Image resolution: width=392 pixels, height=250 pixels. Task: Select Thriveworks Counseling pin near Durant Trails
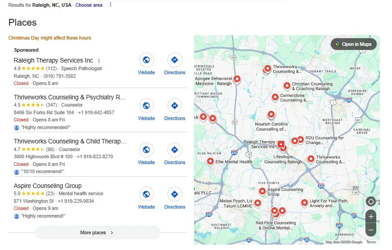click(267, 68)
